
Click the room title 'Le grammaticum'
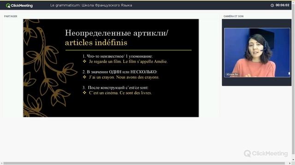[x=91, y=5]
